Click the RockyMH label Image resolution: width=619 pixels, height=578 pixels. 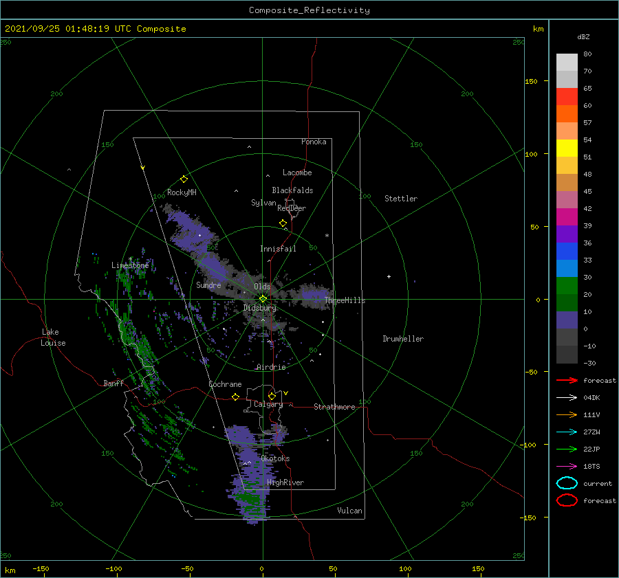pos(182,192)
